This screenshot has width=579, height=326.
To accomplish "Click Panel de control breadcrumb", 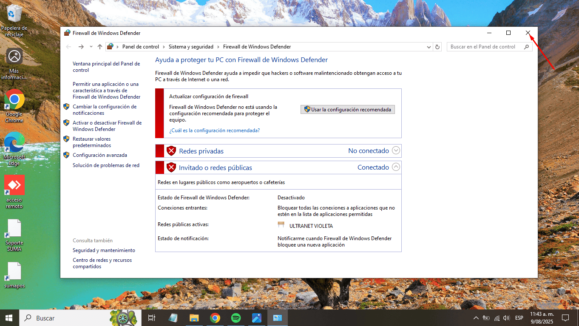I will [x=140, y=47].
